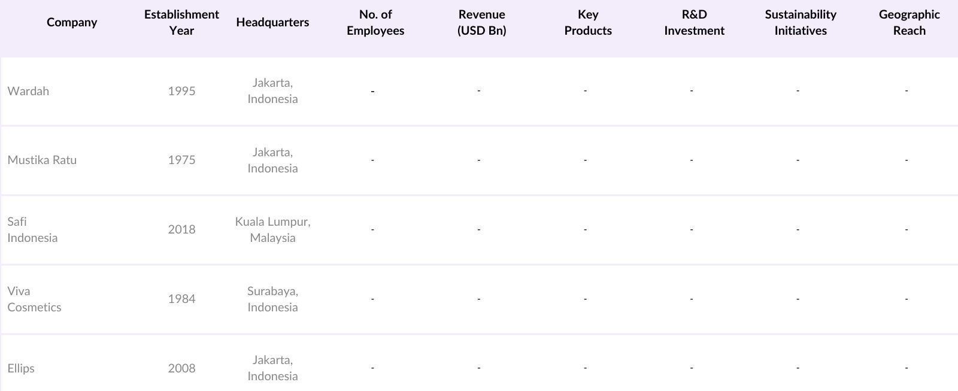This screenshot has height=391, width=958.
Task: Select the 2018 establishment year cell
Action: 181,229
